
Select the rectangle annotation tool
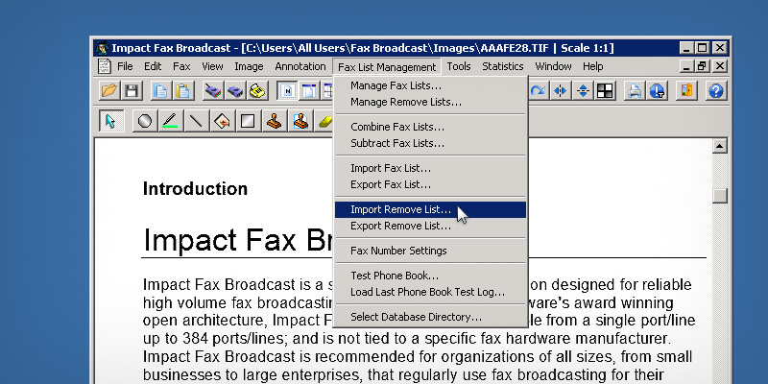(248, 122)
